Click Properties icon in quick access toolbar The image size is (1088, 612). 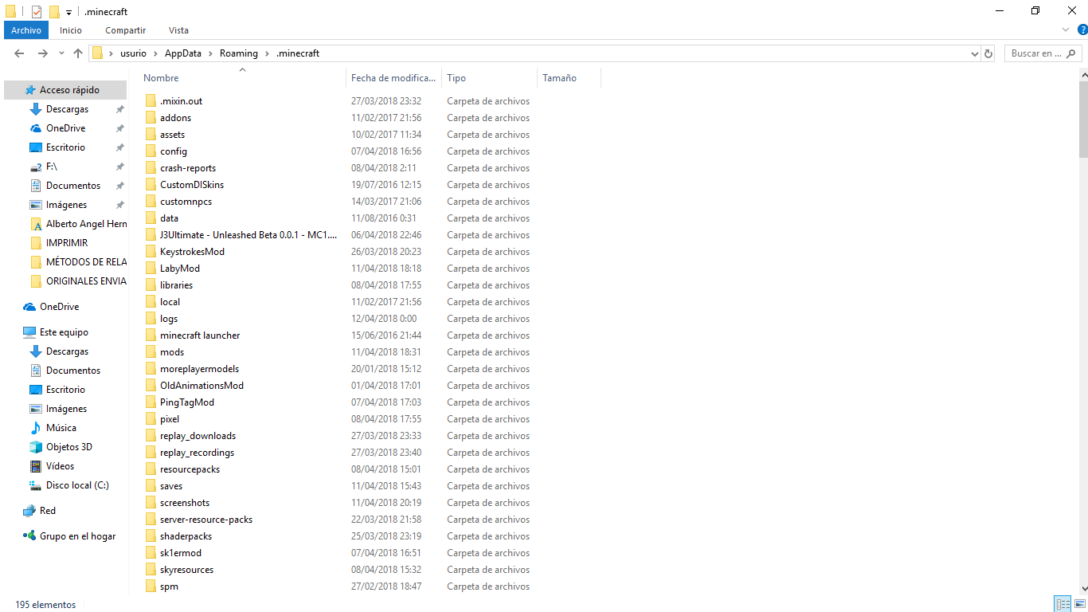pyautogui.click(x=37, y=12)
